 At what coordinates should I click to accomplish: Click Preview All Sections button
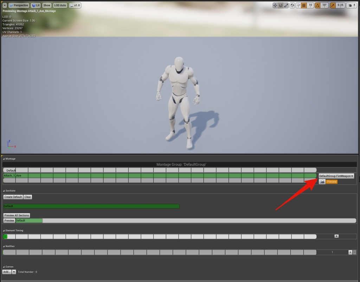[x=17, y=215]
